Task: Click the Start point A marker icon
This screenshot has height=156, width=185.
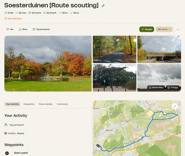Action: 7,153
